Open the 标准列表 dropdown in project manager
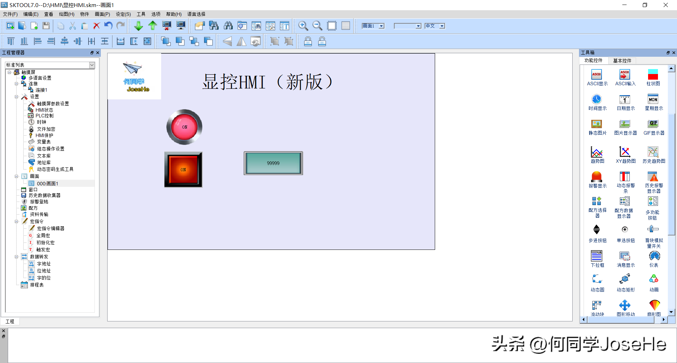This screenshot has height=363, width=677. click(92, 65)
